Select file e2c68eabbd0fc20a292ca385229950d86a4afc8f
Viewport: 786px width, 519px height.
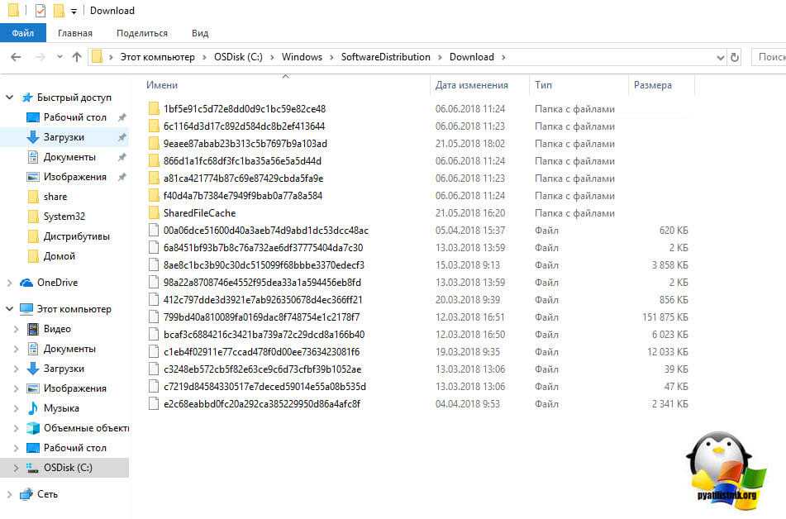tap(262, 404)
